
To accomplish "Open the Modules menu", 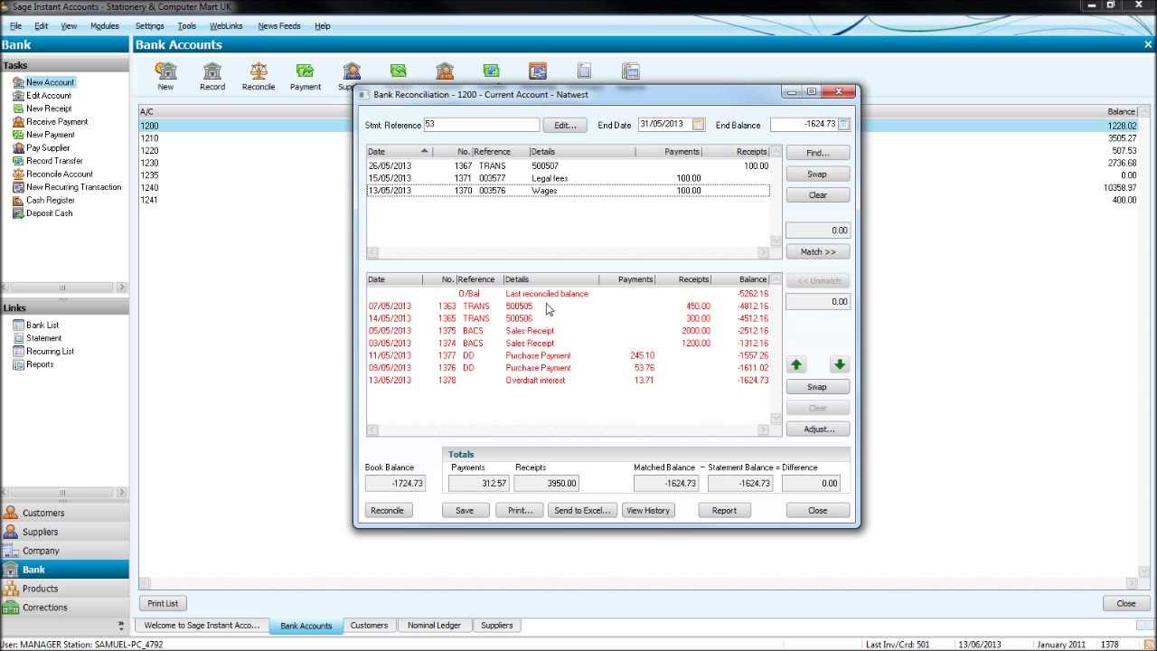I will (x=105, y=26).
